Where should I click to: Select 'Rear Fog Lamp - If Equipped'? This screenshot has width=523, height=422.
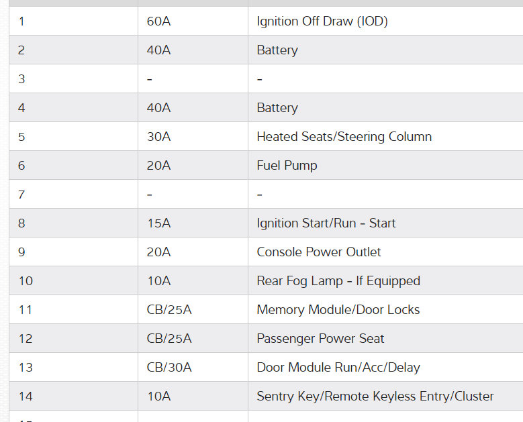tap(338, 281)
